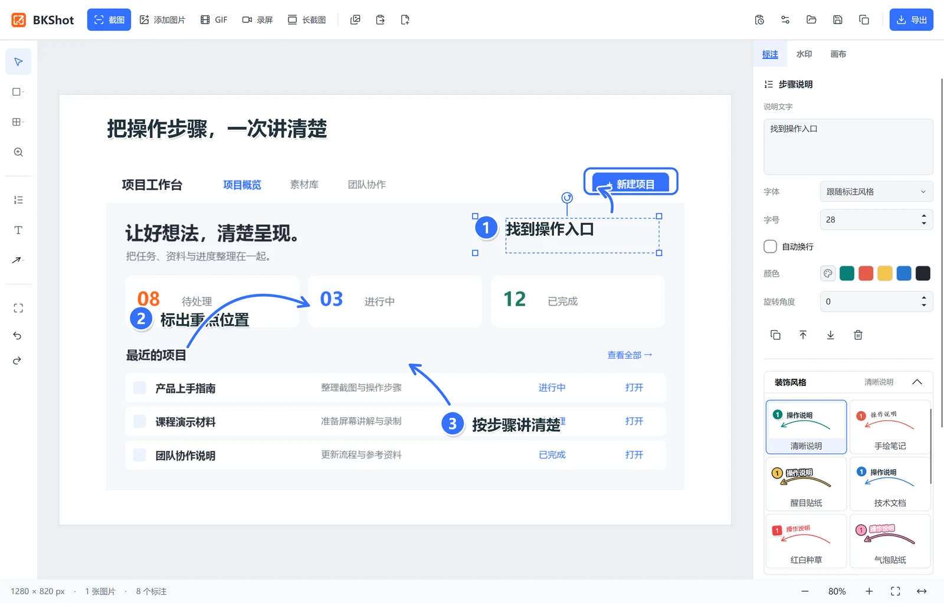This screenshot has width=944, height=603.
Task: Select the pointer selection tool
Action: [x=18, y=62]
